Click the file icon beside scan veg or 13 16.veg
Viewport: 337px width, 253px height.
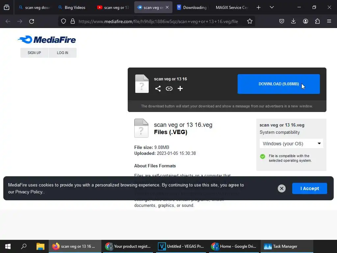click(x=141, y=128)
